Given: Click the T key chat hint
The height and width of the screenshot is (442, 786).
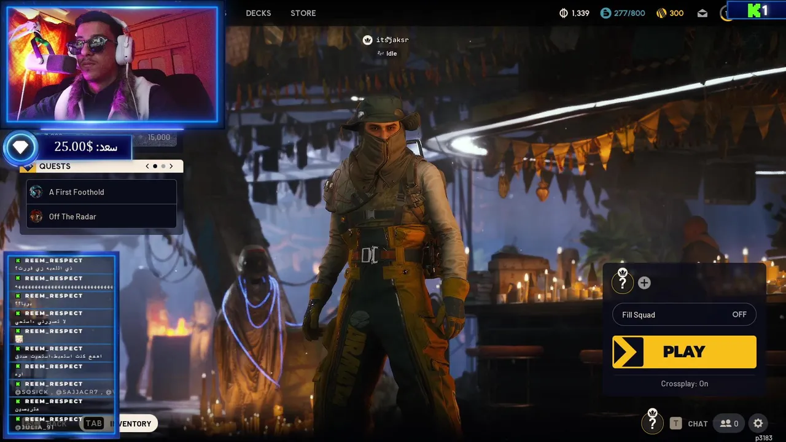Looking at the screenshot, I should click(x=676, y=424).
